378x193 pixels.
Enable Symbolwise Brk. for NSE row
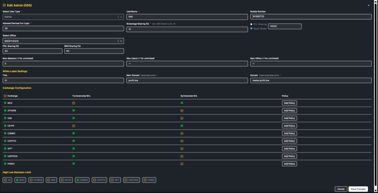tap(182, 118)
